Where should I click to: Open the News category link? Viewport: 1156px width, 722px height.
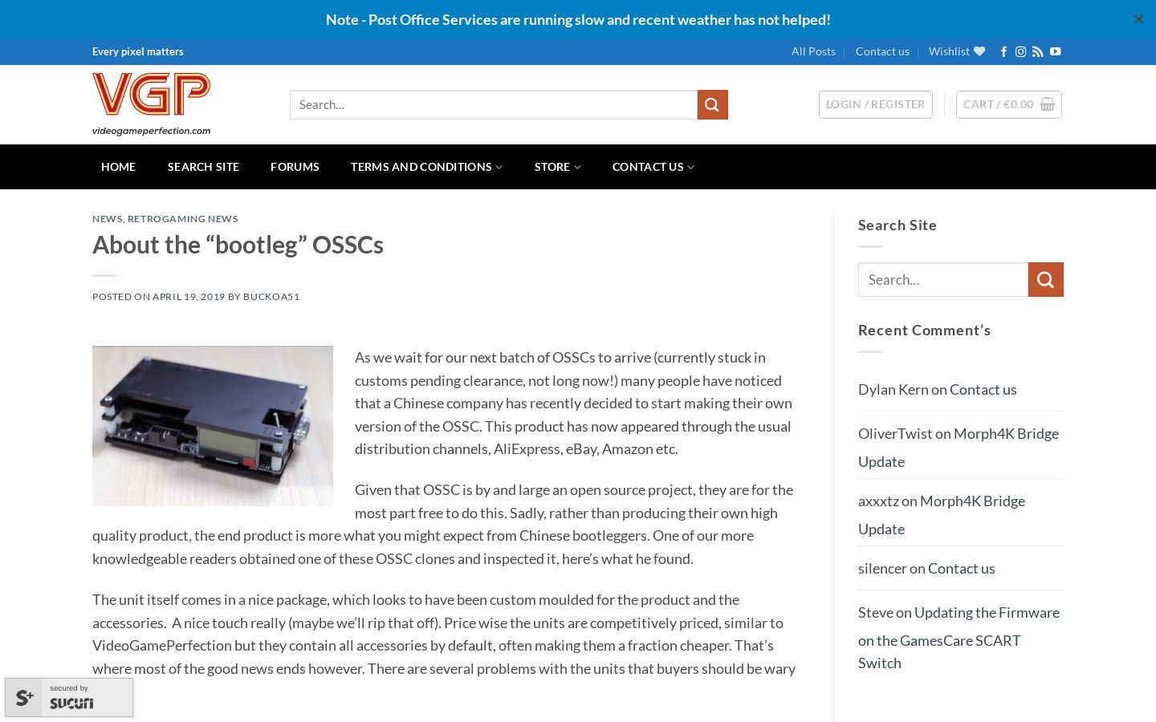107,218
